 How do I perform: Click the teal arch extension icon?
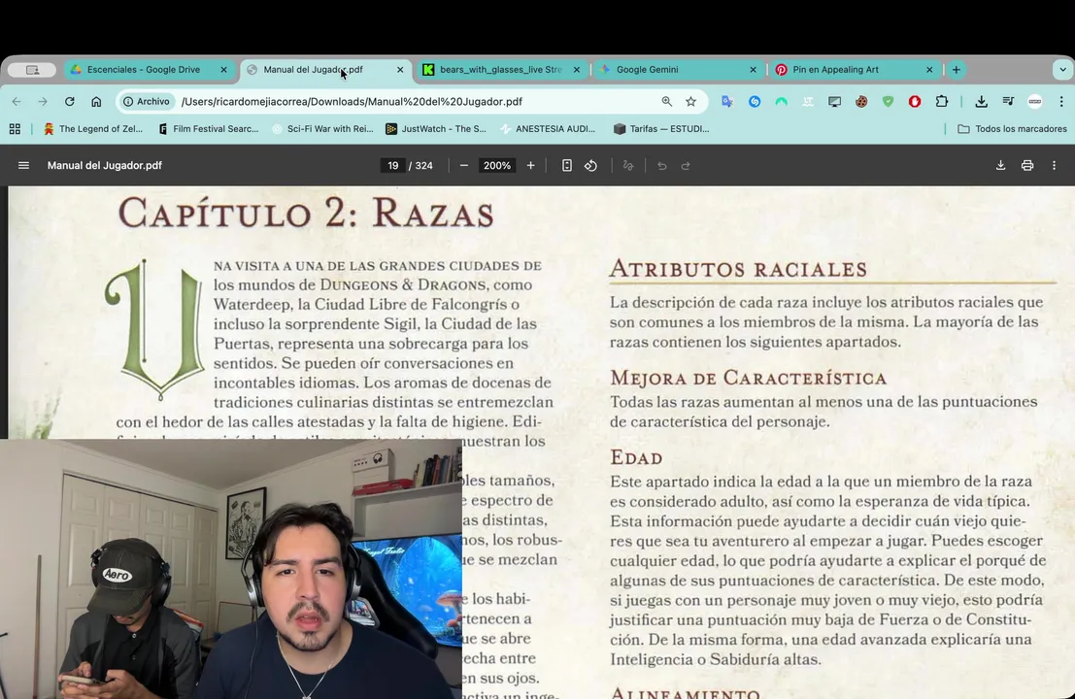pyautogui.click(x=781, y=101)
